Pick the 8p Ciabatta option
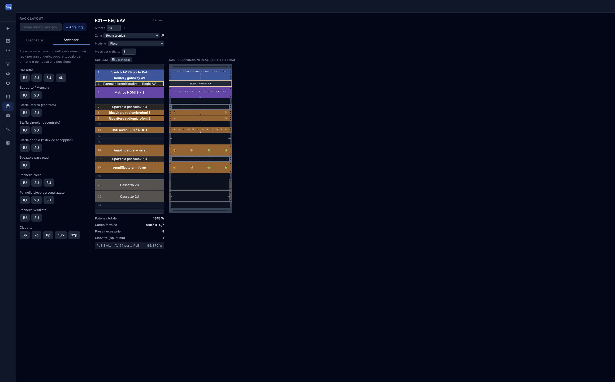The image size is (615, 382). 48,235
